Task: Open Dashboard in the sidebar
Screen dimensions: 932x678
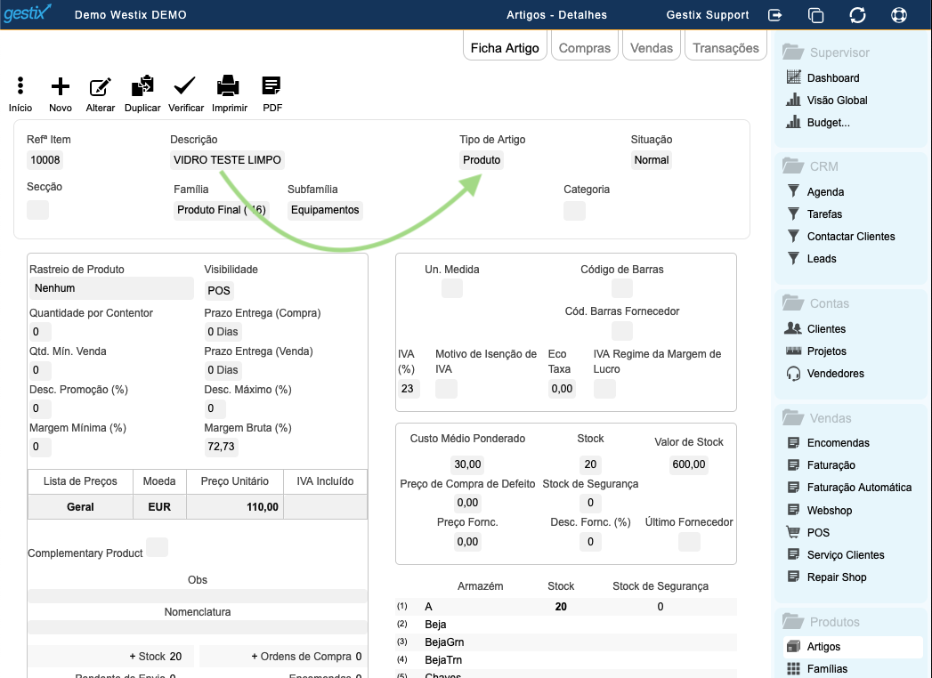Action: click(x=832, y=78)
